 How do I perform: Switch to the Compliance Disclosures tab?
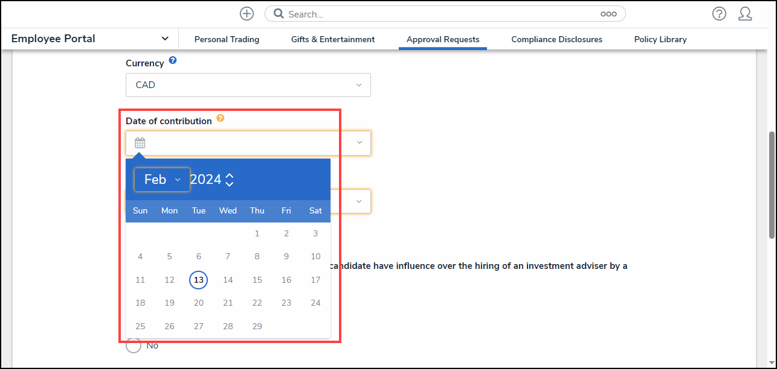point(556,39)
